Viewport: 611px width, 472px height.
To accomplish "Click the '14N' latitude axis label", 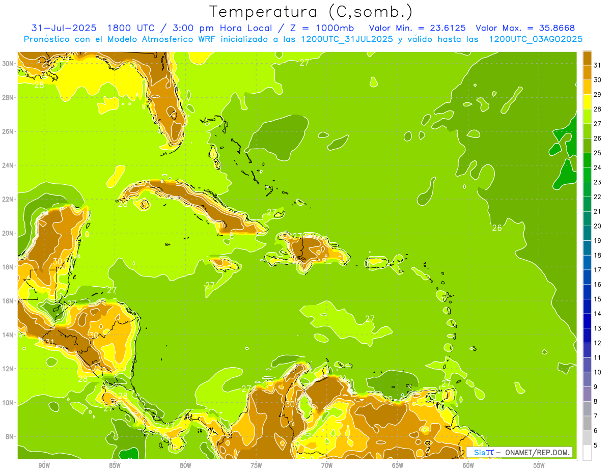I will click(x=8, y=335).
